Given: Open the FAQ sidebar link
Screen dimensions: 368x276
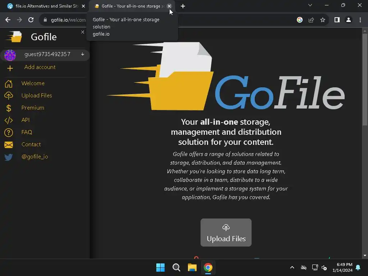Looking at the screenshot, I should [27, 132].
